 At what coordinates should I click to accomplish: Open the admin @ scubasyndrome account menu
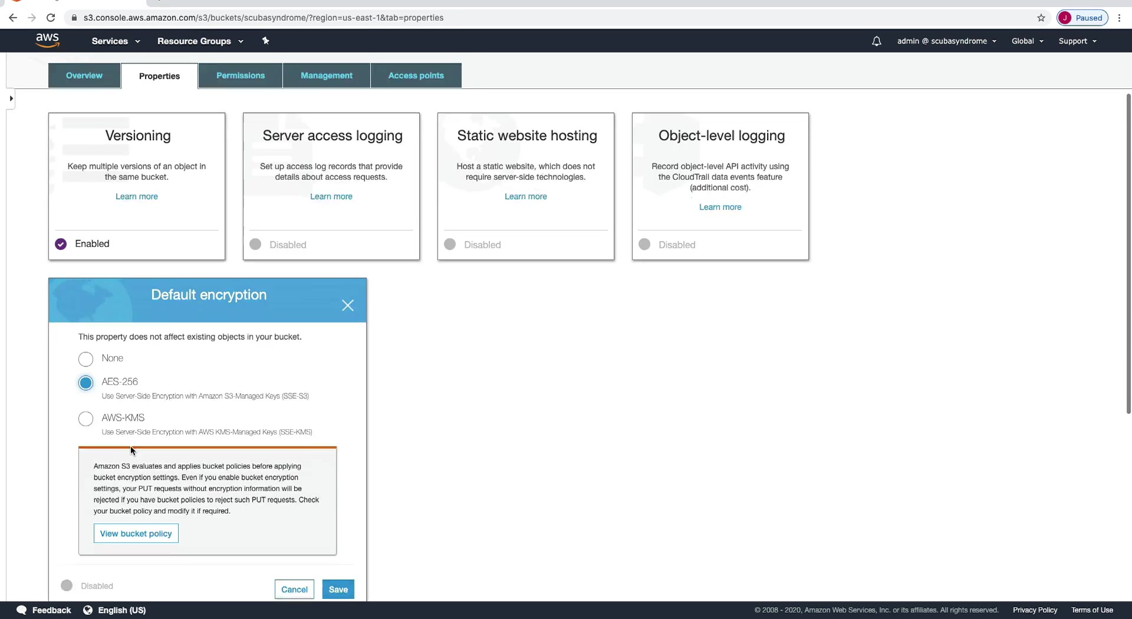[x=947, y=41]
